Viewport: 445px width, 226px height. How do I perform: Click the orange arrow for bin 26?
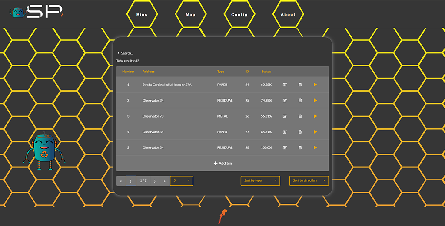click(315, 116)
